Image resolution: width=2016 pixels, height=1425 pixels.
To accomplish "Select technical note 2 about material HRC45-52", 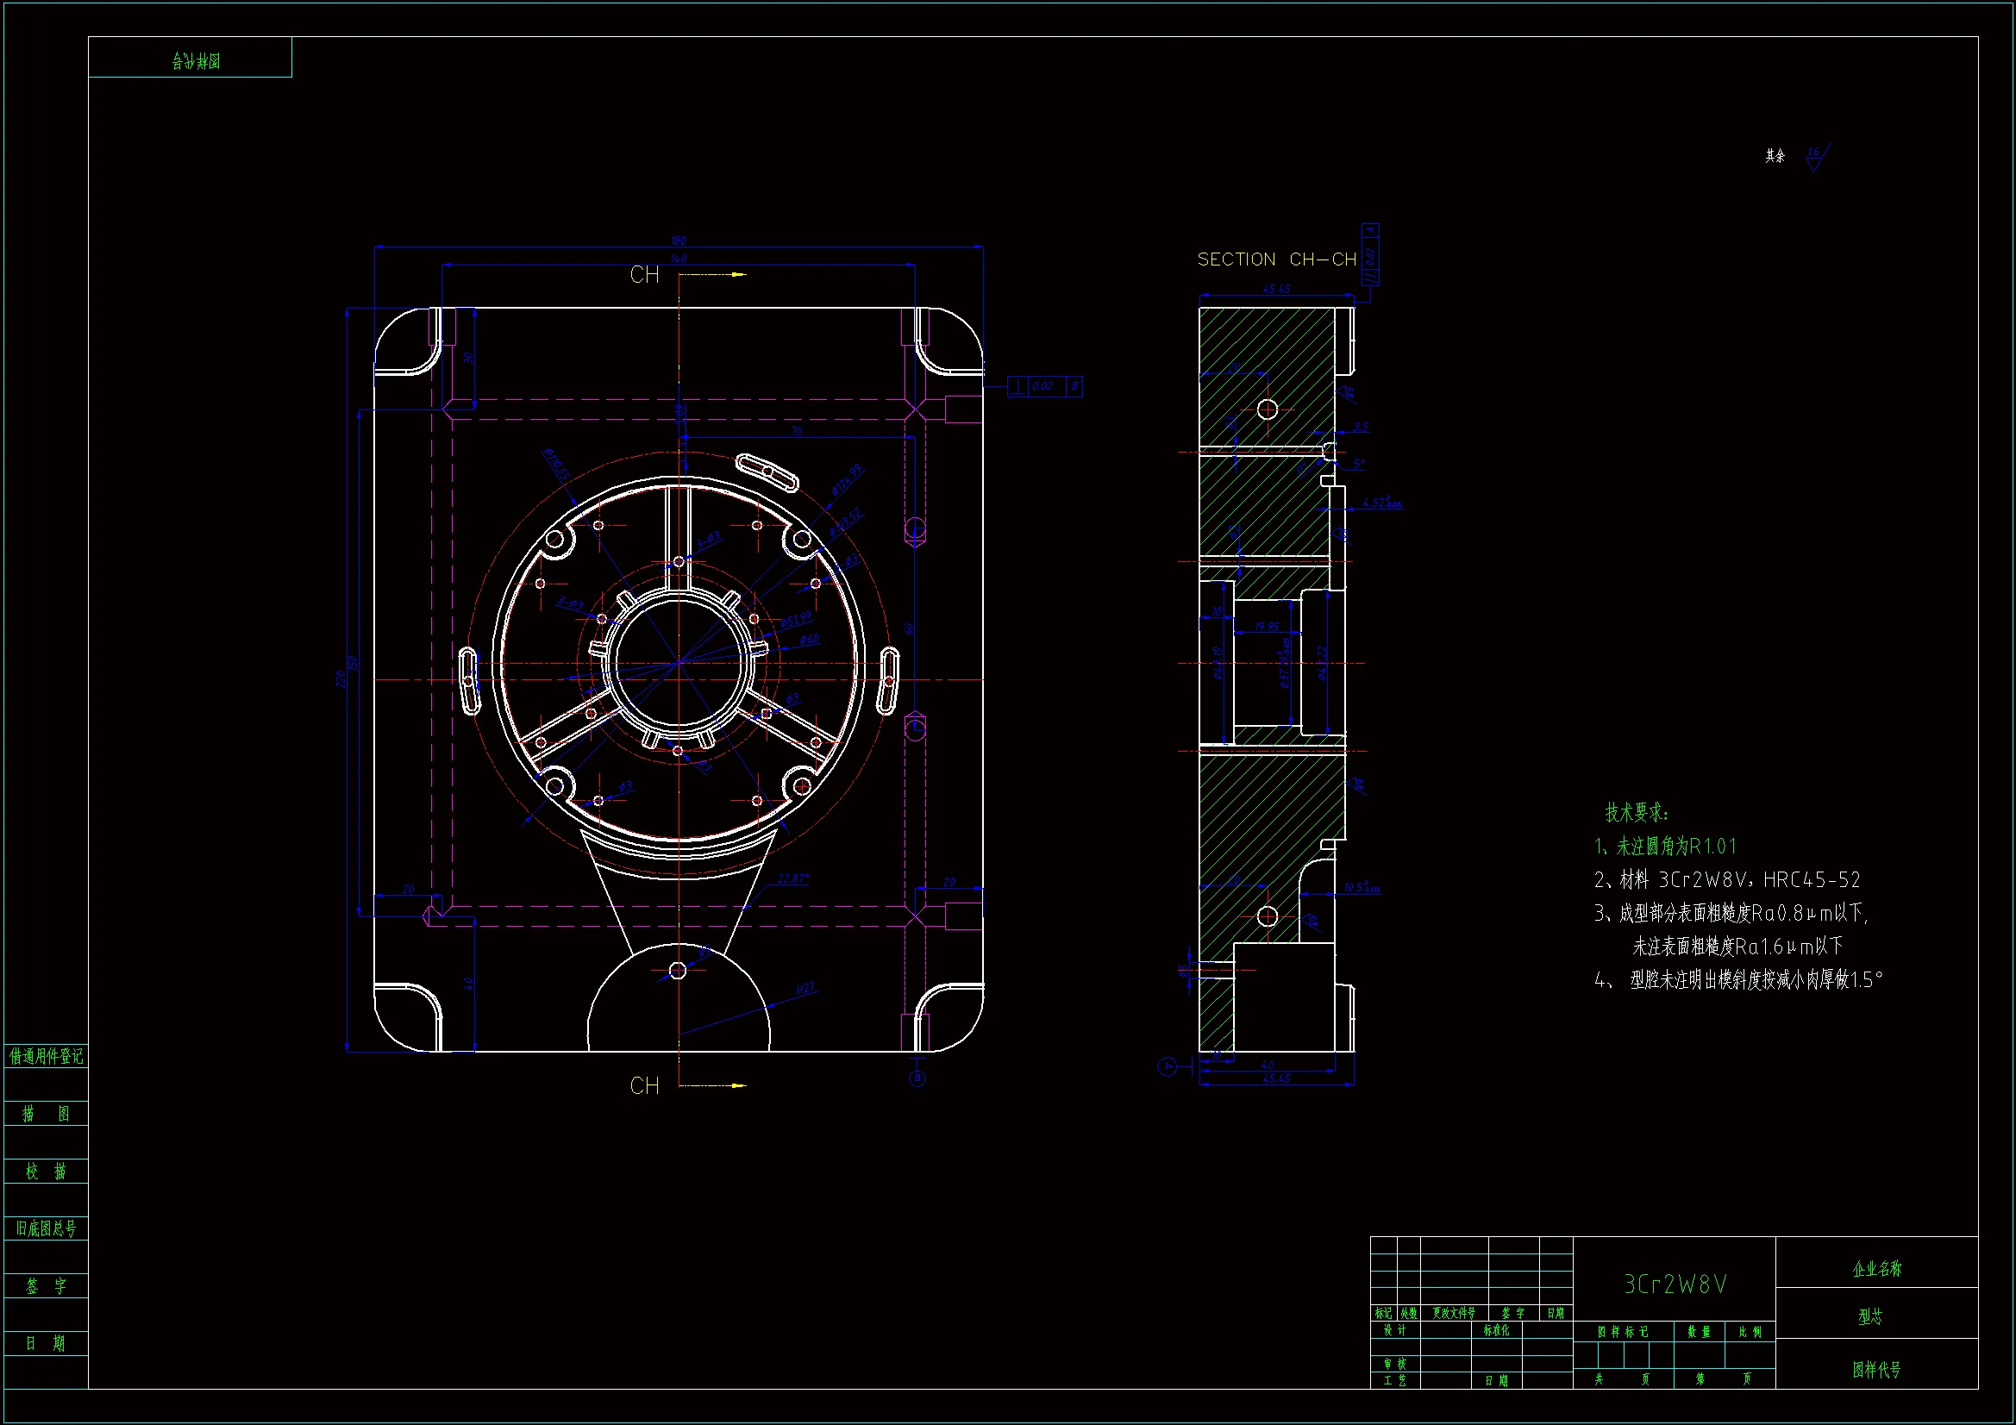I will point(1727,880).
